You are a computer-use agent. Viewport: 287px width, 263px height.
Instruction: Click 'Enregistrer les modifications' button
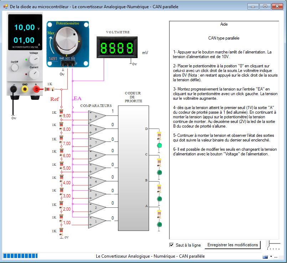[x=232, y=245]
